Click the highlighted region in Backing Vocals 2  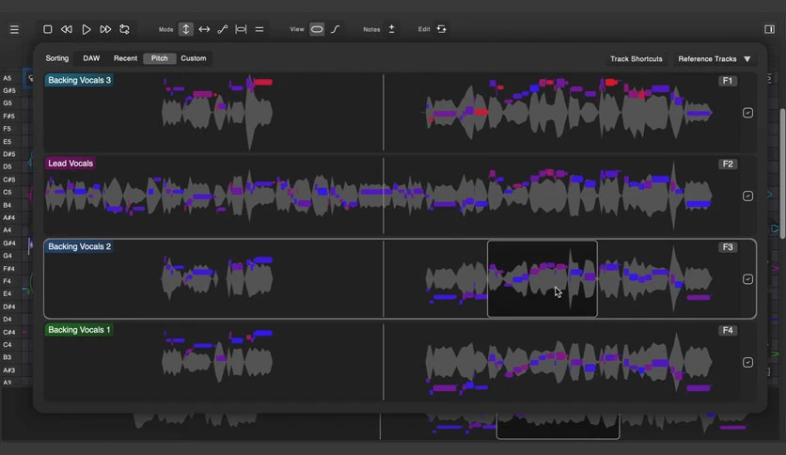click(x=542, y=279)
